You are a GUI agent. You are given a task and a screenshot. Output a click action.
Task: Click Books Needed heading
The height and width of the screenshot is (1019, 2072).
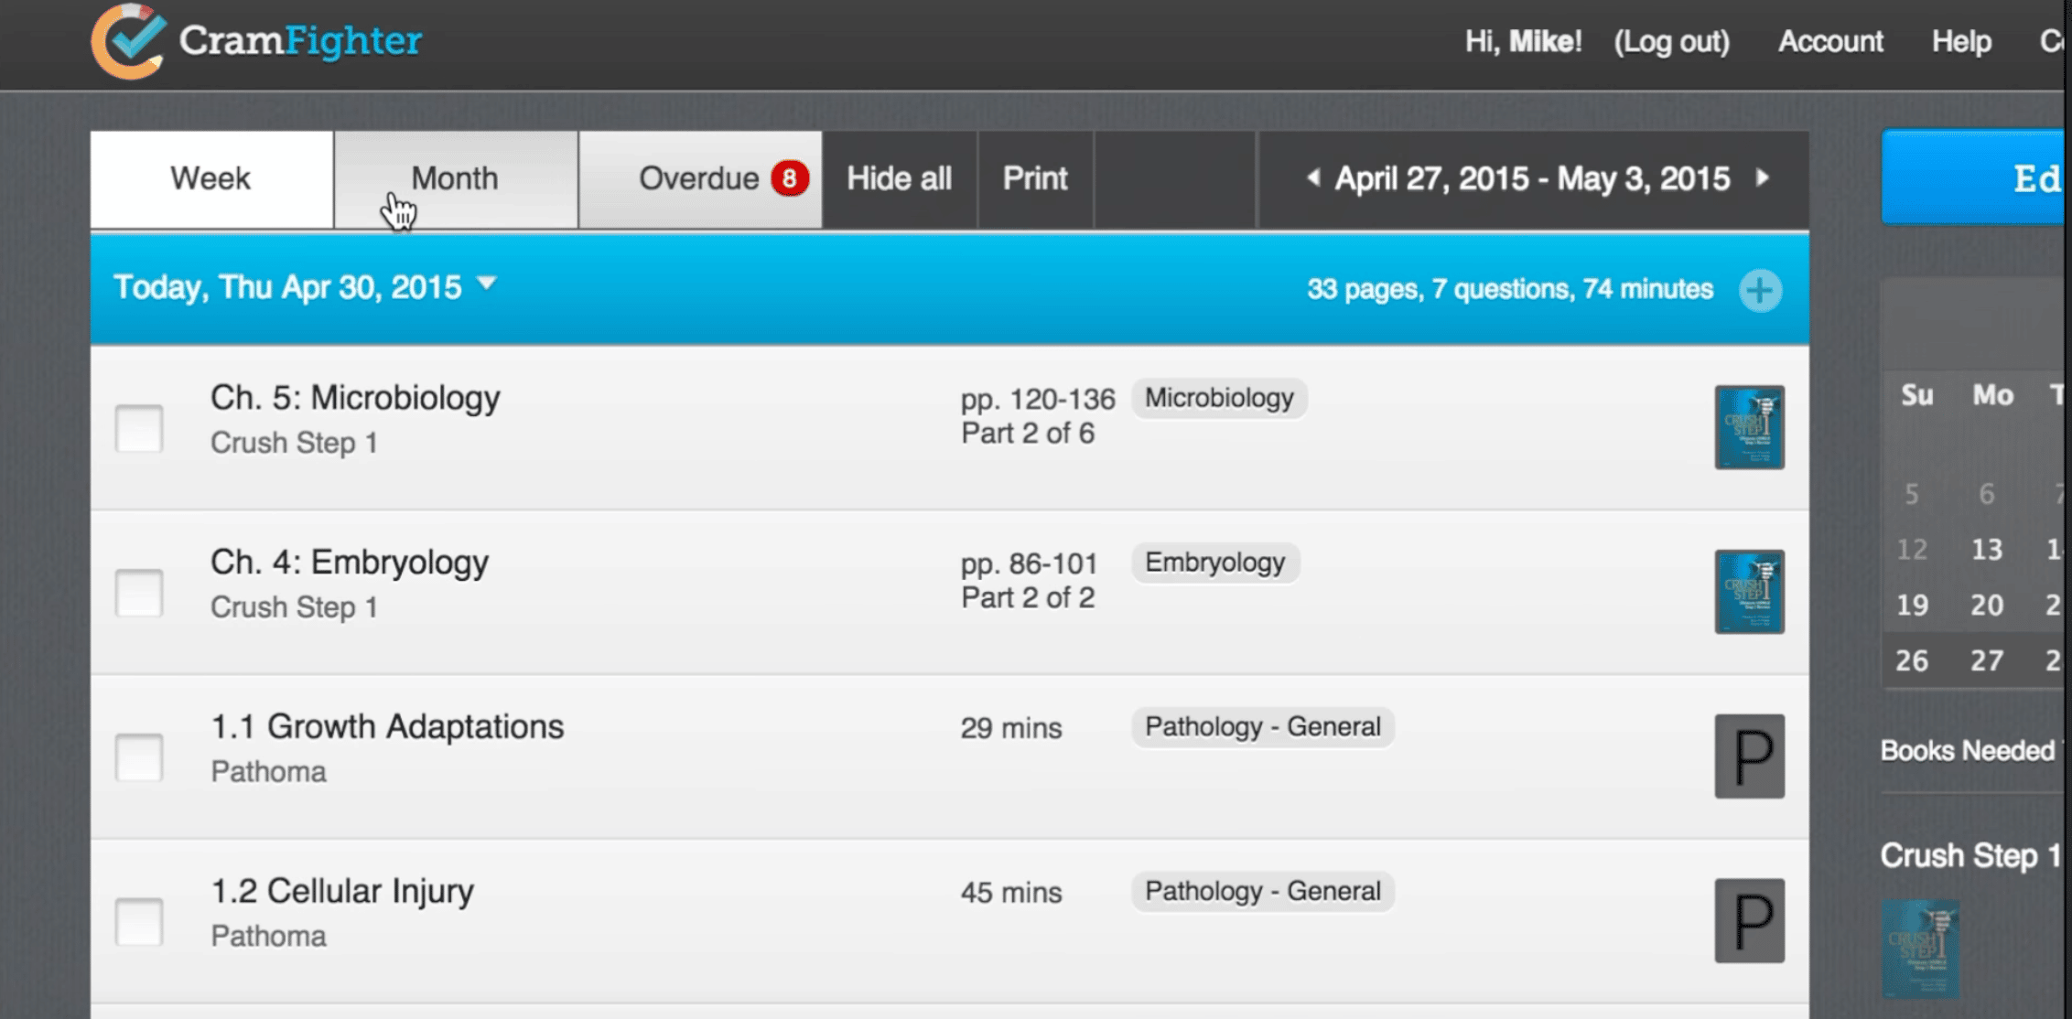1968,751
